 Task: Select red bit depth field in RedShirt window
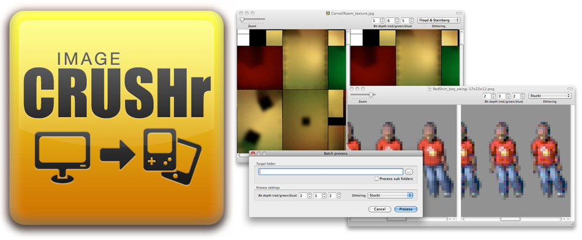[487, 96]
